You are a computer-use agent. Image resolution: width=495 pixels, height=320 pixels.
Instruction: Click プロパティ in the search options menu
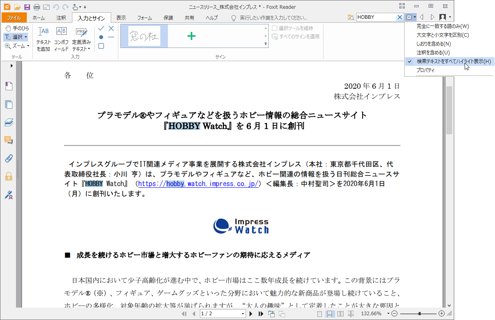point(425,70)
